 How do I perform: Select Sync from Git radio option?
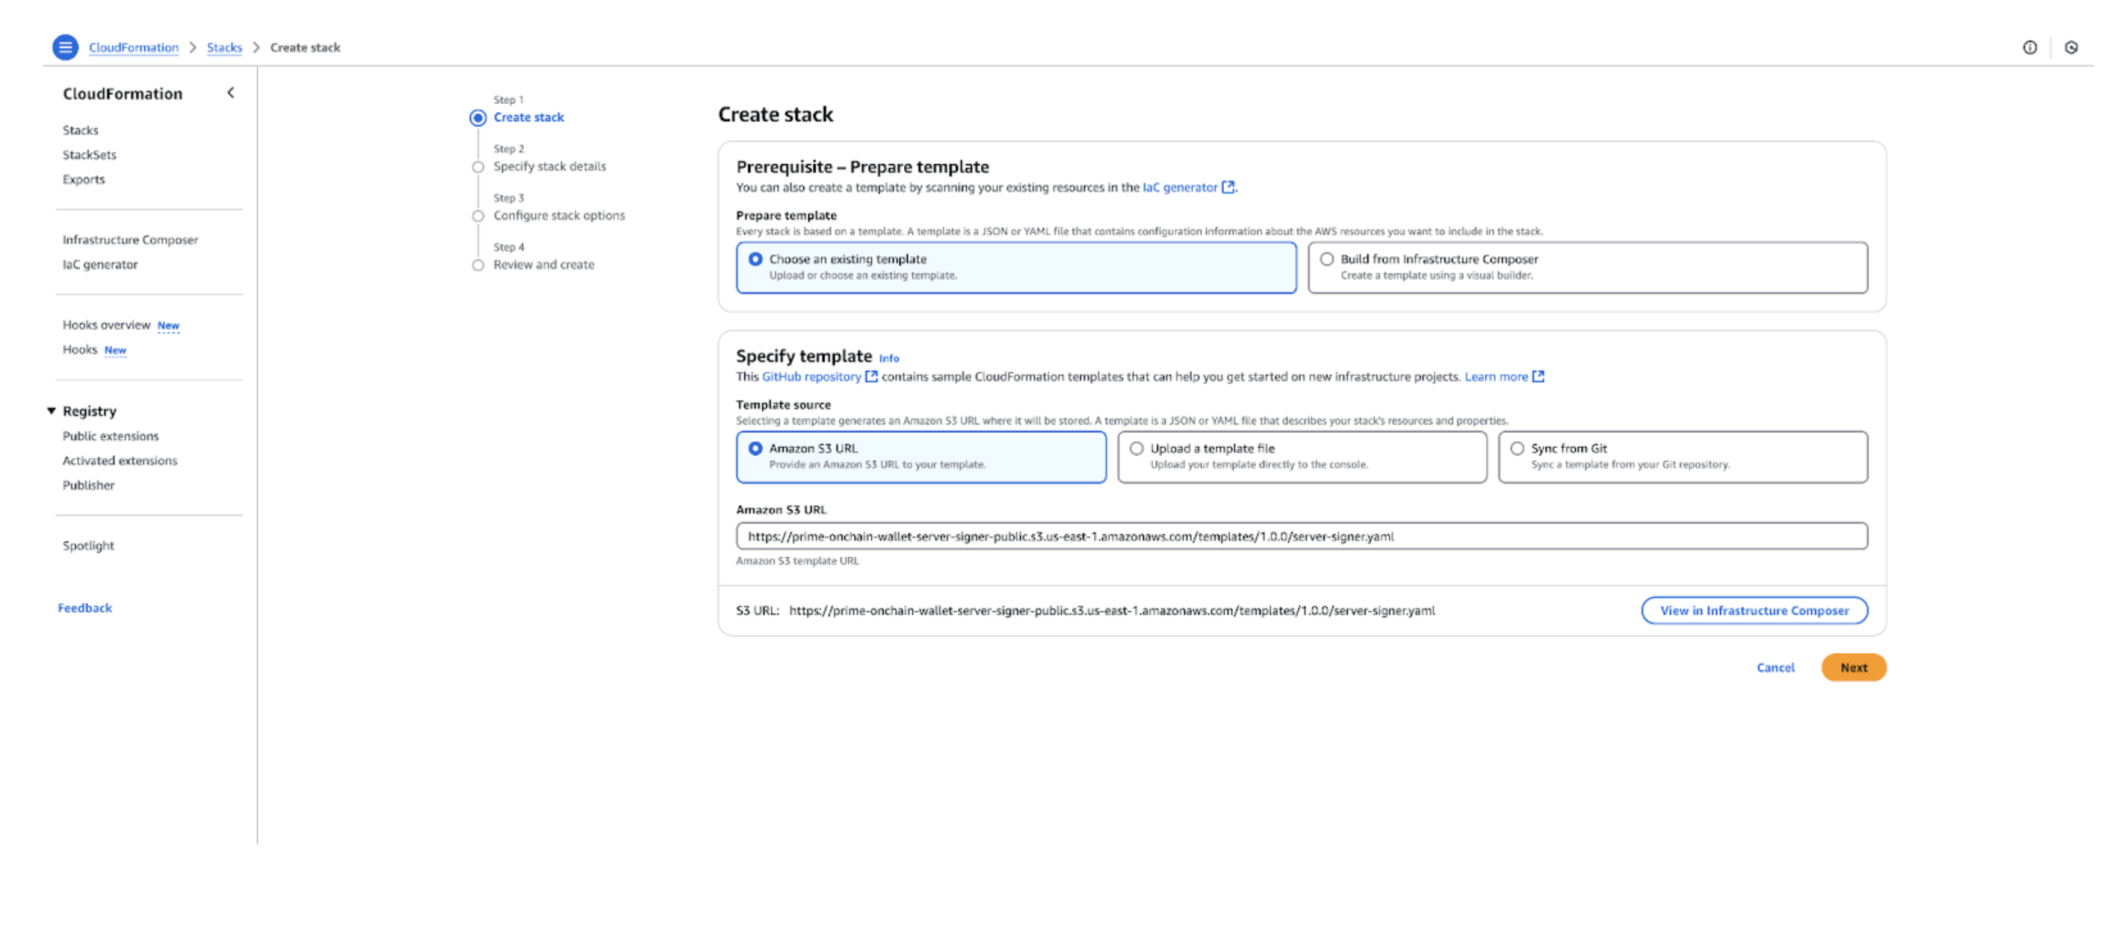click(1517, 449)
